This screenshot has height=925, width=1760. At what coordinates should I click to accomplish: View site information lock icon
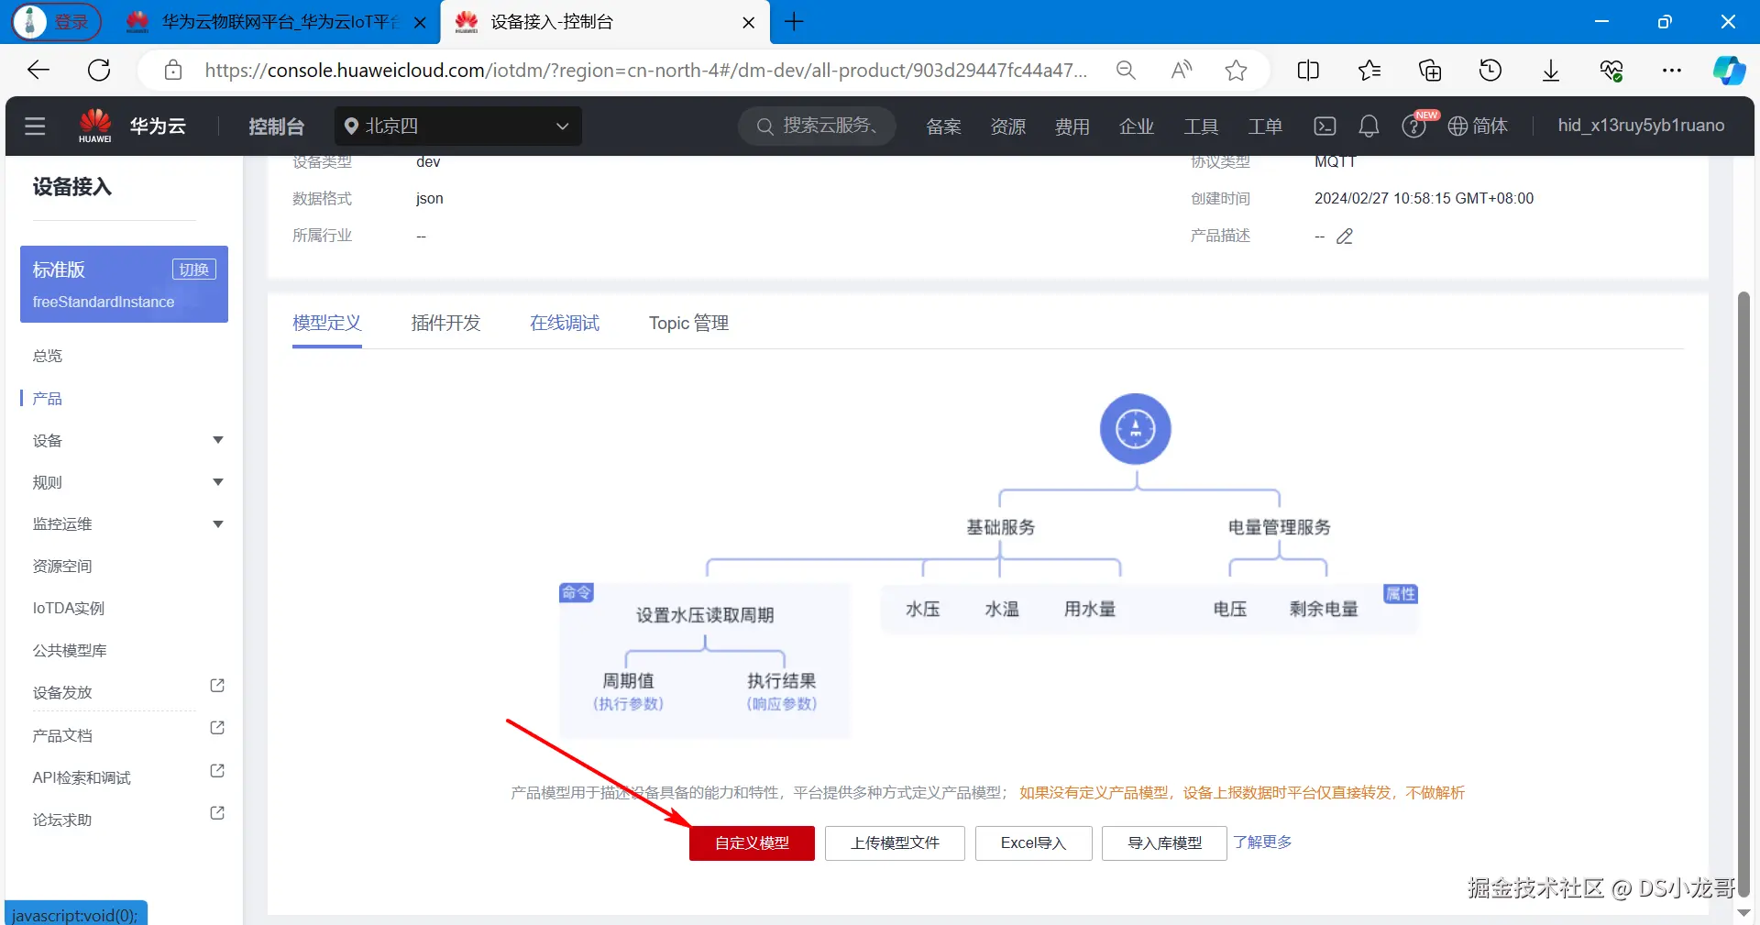tap(173, 70)
